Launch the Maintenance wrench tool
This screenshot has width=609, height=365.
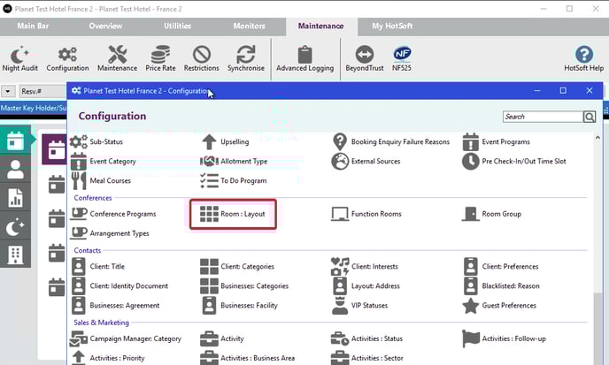pos(117,58)
